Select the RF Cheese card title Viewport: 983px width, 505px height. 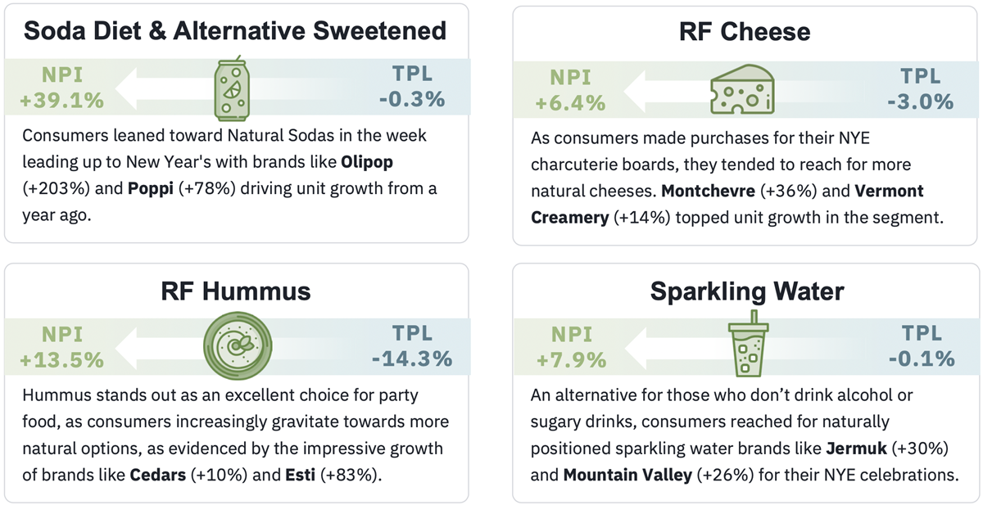[745, 32]
